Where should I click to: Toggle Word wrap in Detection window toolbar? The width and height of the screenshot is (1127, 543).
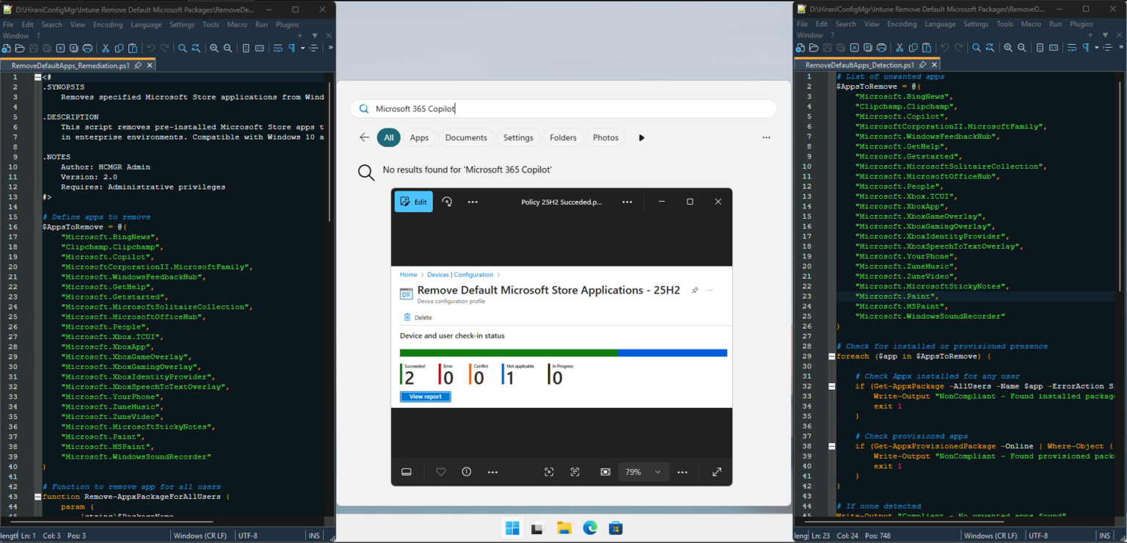coord(1073,48)
